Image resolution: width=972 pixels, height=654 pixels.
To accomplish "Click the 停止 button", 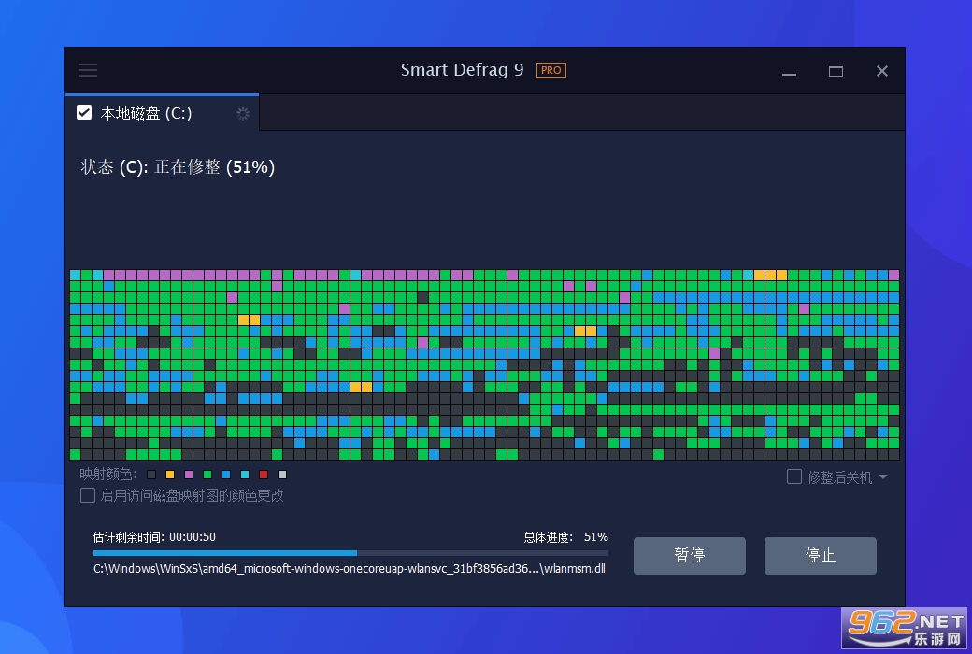I will coord(821,556).
